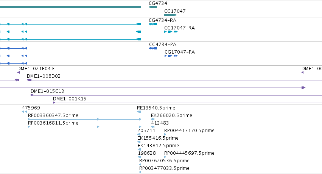Click the CG17047-RA transcript glyph

(171, 32)
